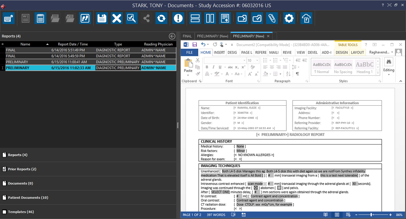Toggle Bold formatting in Word ribbon
This screenshot has height=219, width=406.
207,67
